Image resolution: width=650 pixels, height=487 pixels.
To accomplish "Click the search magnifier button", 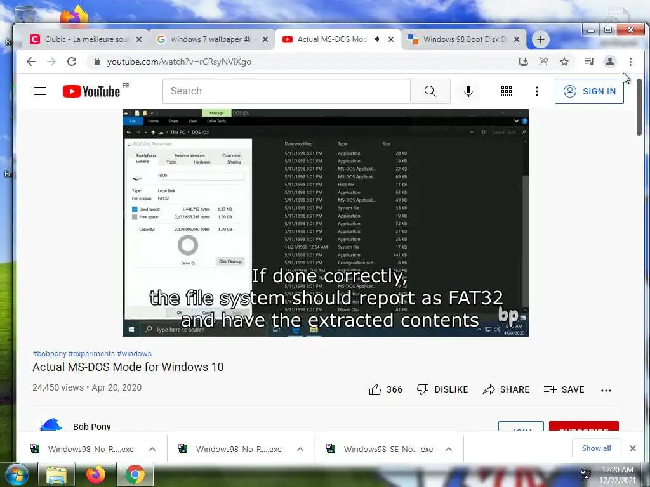I will [430, 91].
